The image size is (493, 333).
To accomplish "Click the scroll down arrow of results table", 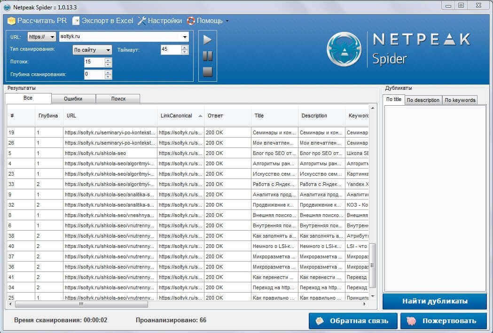I will 373,296.
